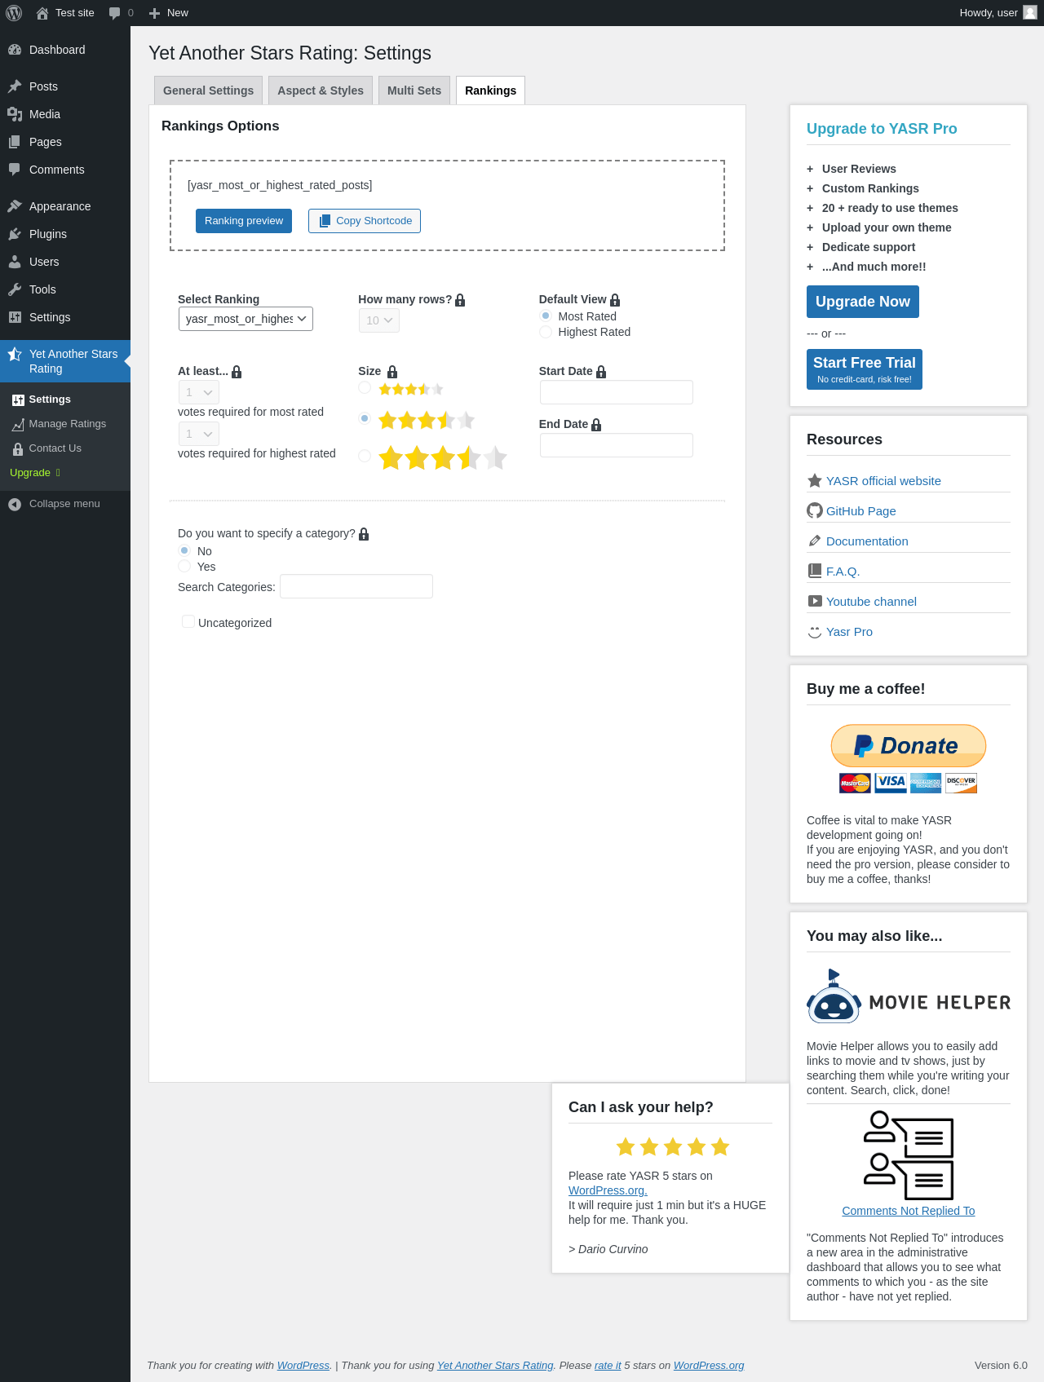Open votes required for most rated dropdown
1044x1382 pixels.
[x=199, y=392]
